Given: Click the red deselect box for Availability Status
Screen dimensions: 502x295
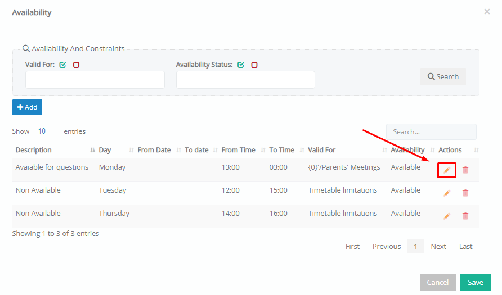Looking at the screenshot, I should pyautogui.click(x=254, y=65).
